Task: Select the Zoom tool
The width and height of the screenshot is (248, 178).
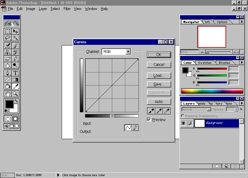Action: (15, 94)
